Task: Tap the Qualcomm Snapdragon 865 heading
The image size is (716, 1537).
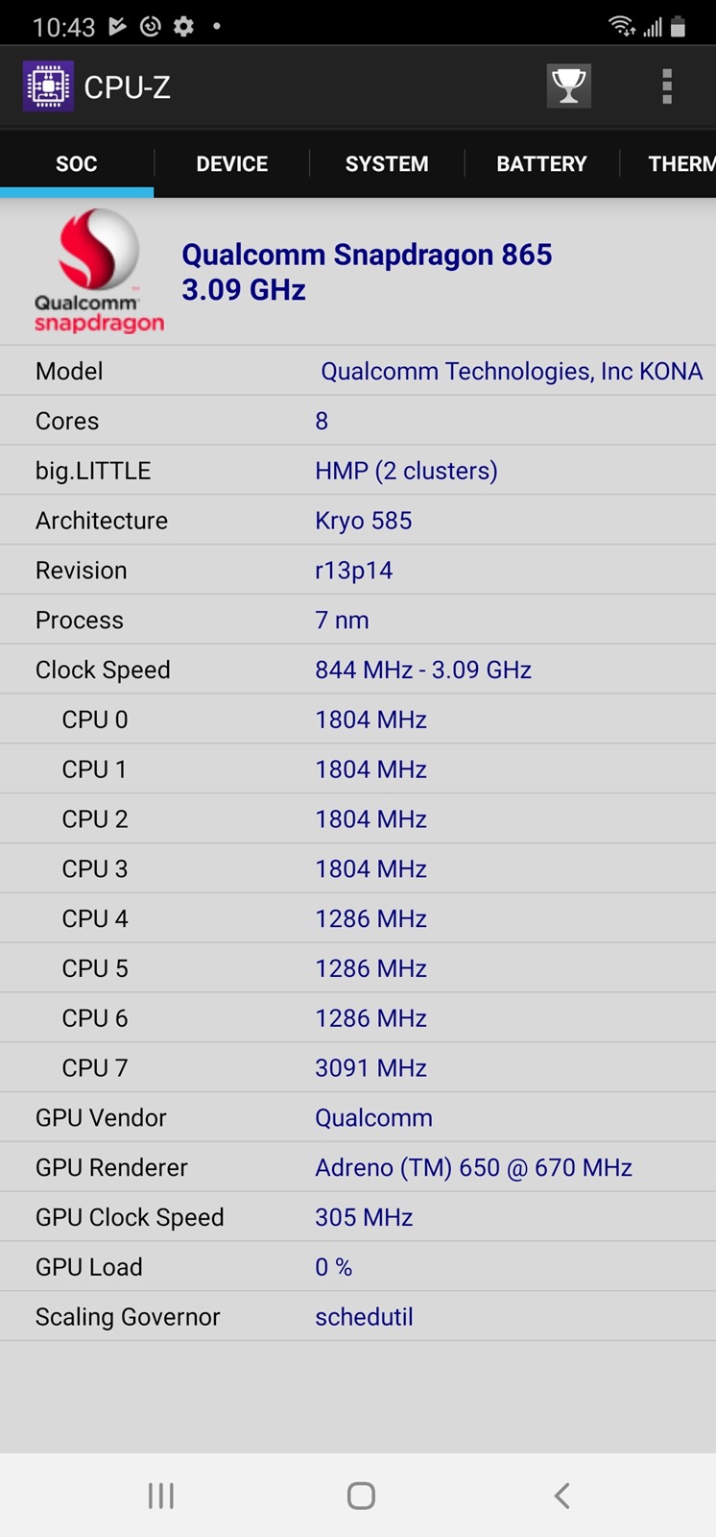Action: point(367,255)
